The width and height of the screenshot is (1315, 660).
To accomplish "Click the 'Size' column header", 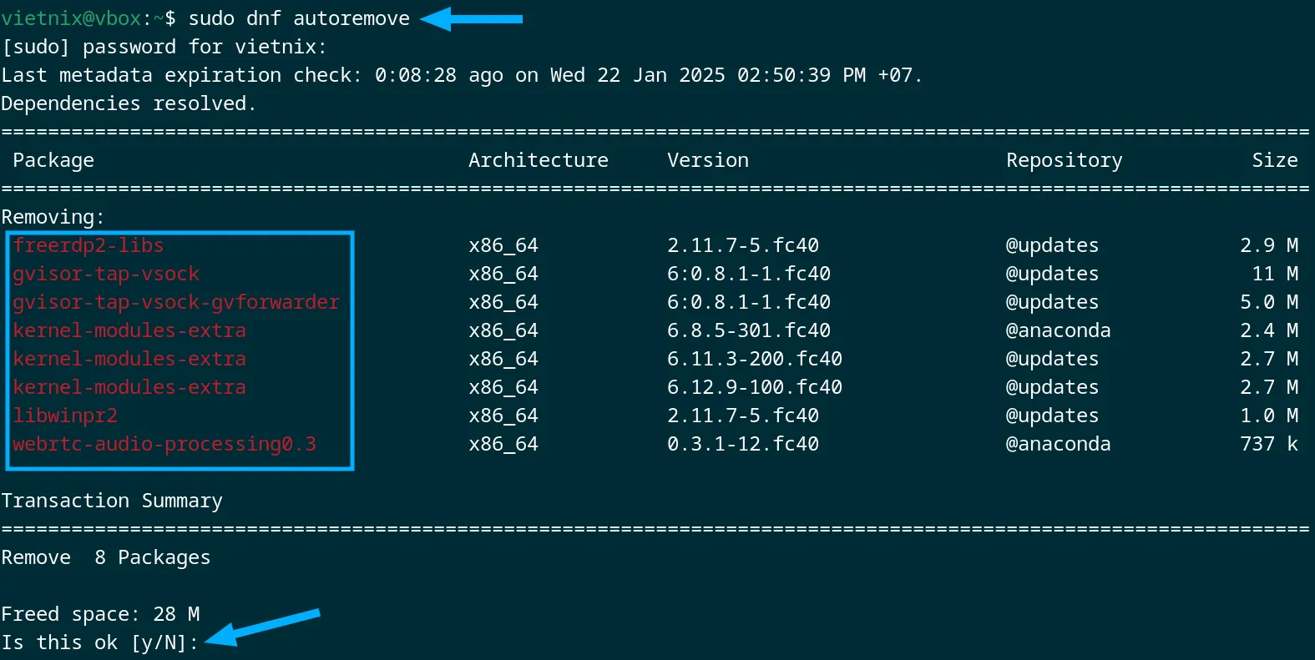I will [1275, 160].
